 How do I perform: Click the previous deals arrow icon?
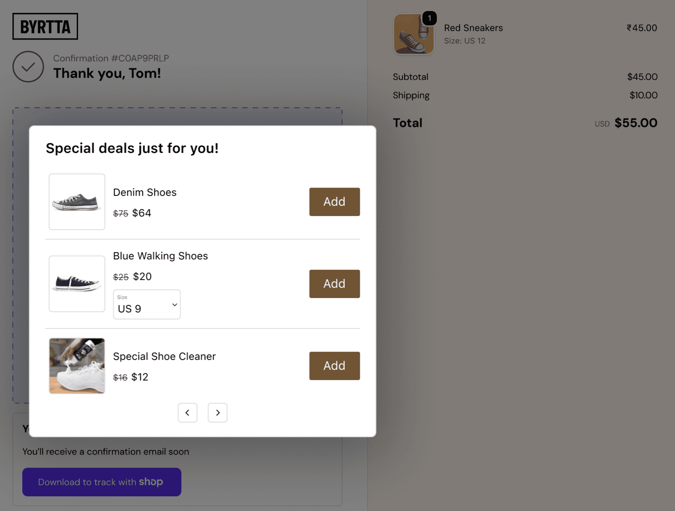(x=187, y=413)
